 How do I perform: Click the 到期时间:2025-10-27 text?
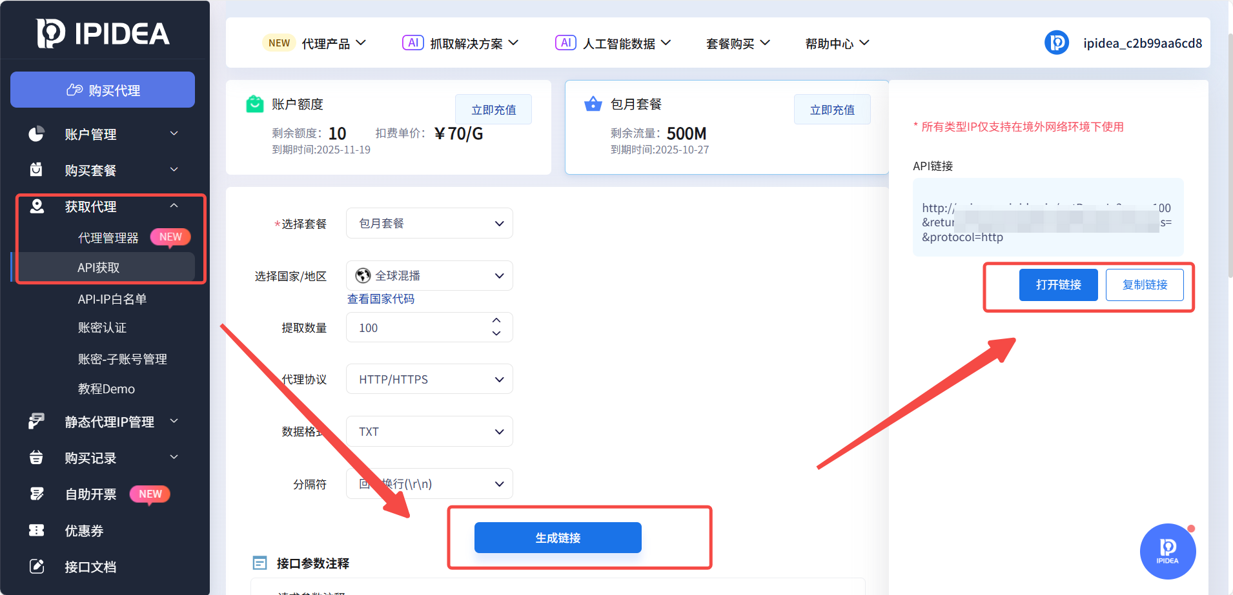click(660, 150)
